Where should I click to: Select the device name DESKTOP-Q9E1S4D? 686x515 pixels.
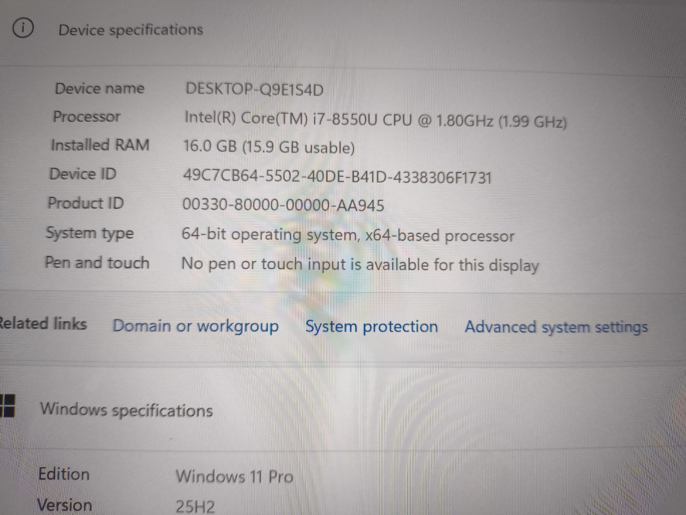254,89
